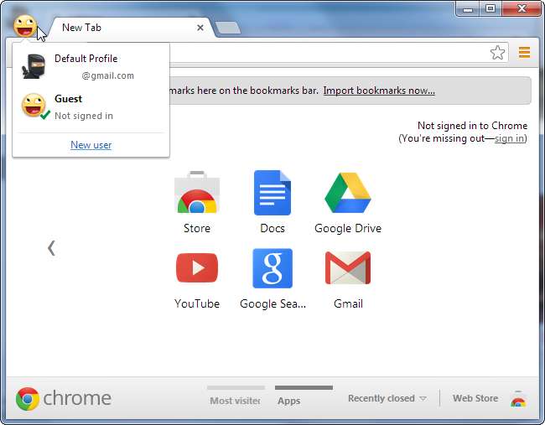Click the Google Drive label text

(348, 228)
